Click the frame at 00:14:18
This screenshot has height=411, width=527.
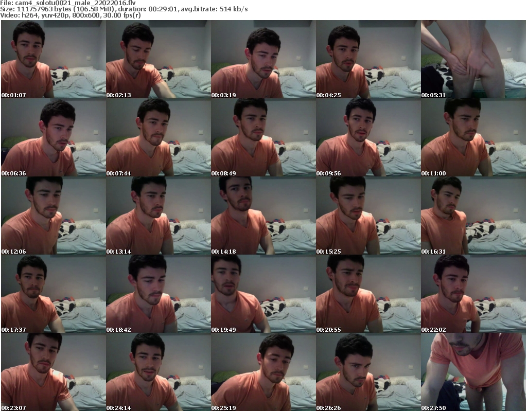tap(263, 216)
